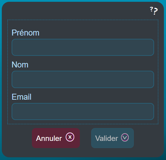Open help via the question marks icon

tap(154, 11)
